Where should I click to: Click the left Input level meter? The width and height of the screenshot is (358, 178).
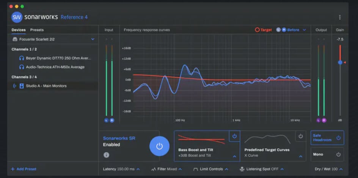pos(107,80)
